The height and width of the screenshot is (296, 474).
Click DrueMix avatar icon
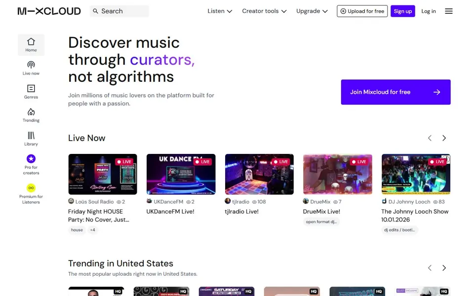(306, 201)
